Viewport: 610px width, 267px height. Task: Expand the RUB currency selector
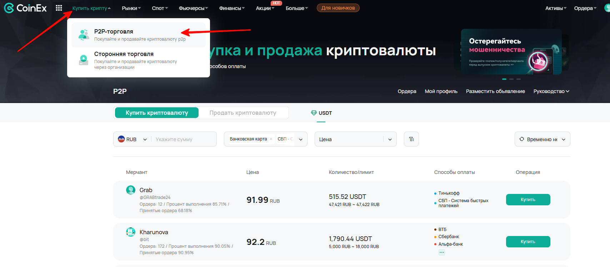tap(145, 139)
